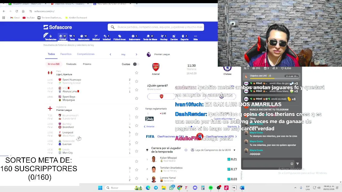Open the Balonmano sport section
Image resolution: width=342 pixels, height=192 pixels.
pos(134,37)
